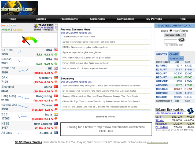Click the 'Looking for a broker' banner
This screenshot has height=146, width=195.
pyautogui.click(x=106, y=129)
